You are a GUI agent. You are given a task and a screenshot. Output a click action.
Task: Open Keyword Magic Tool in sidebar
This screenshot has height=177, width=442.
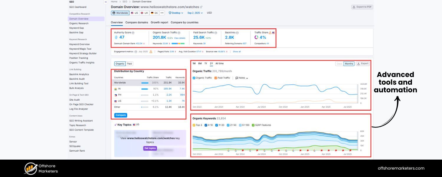[x=80, y=49]
